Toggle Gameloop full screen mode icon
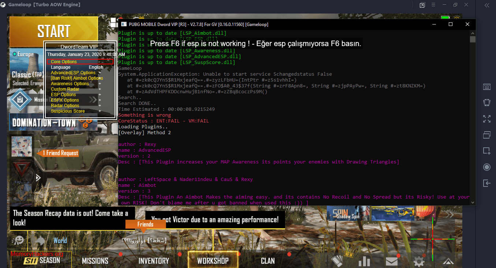Screen dimensions: 496x268 pos(486,119)
